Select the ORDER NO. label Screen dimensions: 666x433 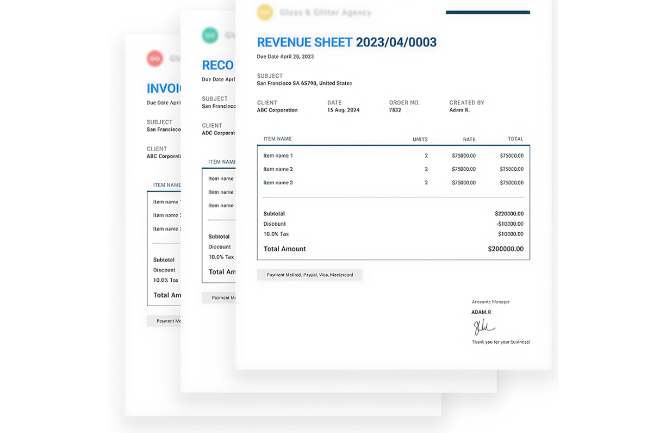(404, 102)
